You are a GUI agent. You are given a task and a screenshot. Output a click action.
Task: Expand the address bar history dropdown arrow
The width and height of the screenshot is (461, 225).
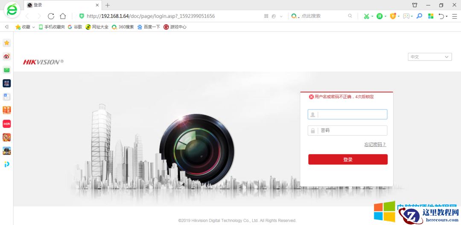click(281, 16)
